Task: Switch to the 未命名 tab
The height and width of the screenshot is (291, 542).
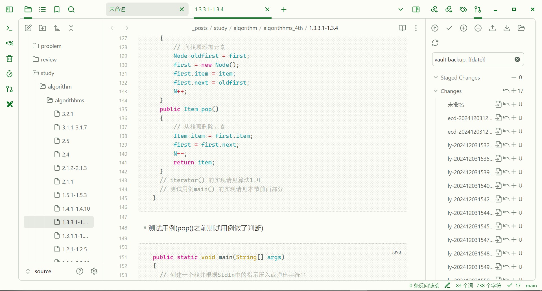Action: pos(147,9)
